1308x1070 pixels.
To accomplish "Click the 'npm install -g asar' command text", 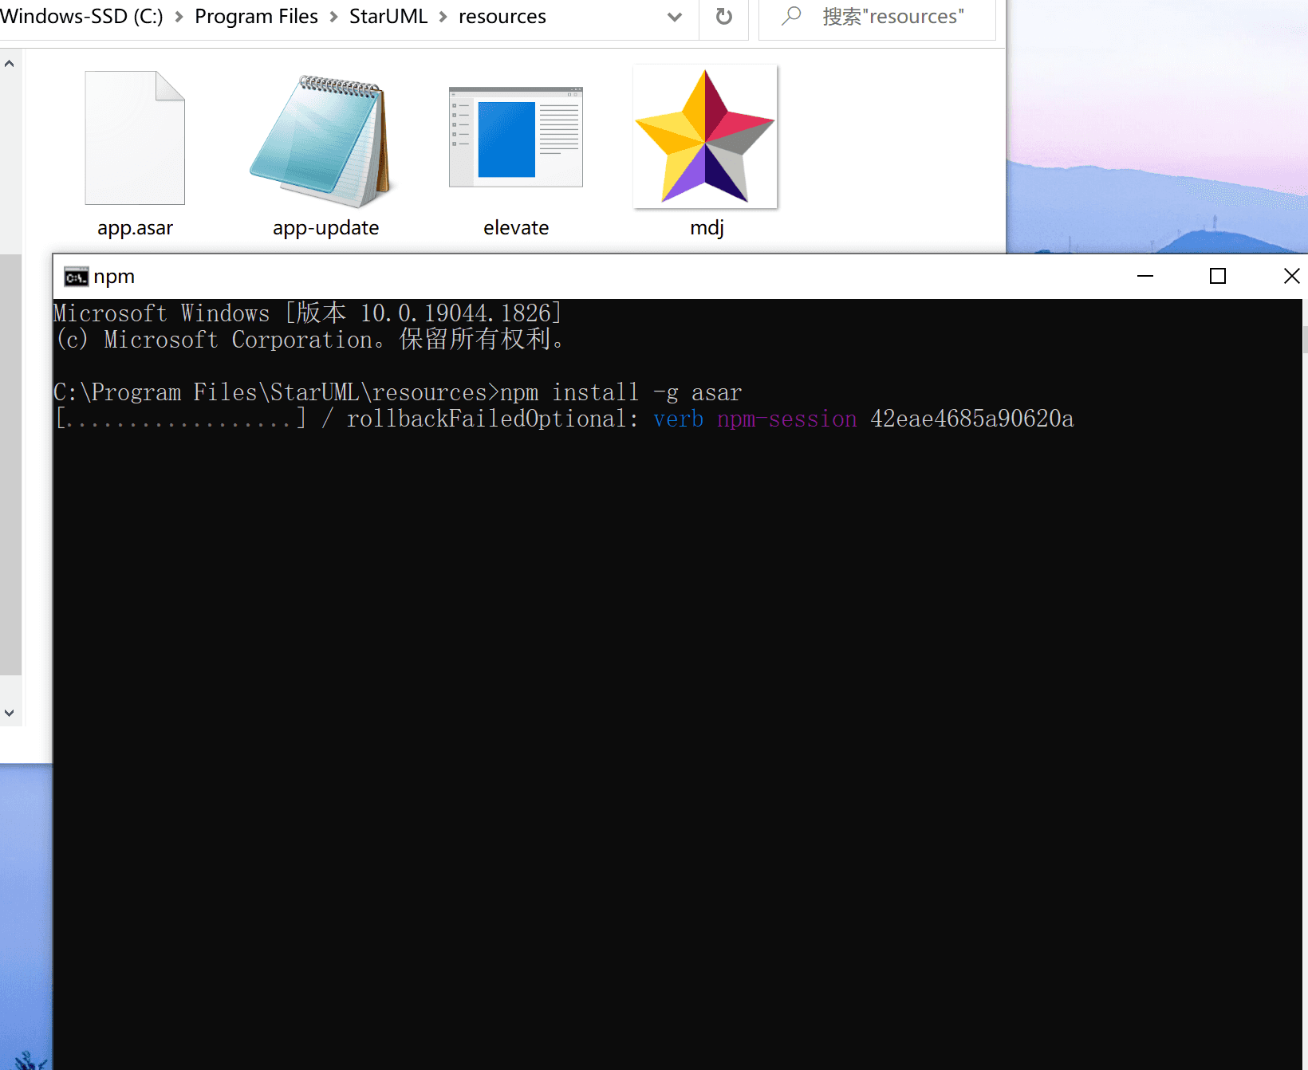I will [621, 392].
